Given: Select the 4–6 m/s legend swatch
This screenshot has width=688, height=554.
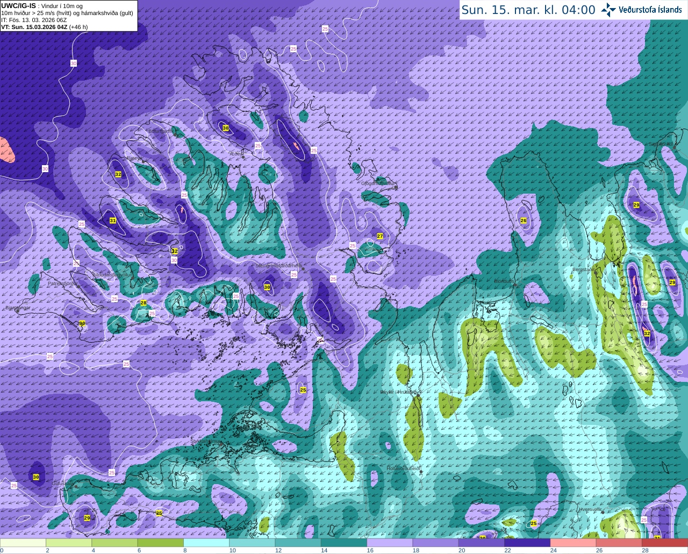Looking at the screenshot, I should 114,542.
